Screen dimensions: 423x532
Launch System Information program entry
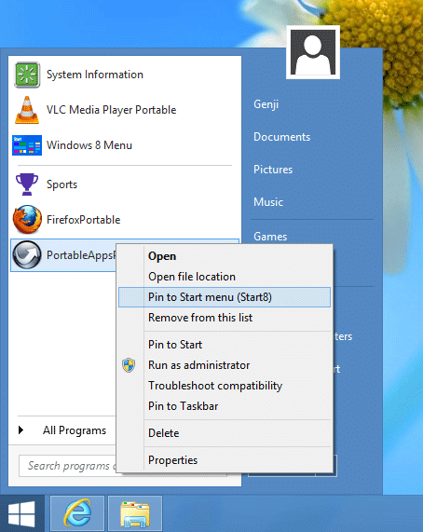click(x=125, y=75)
